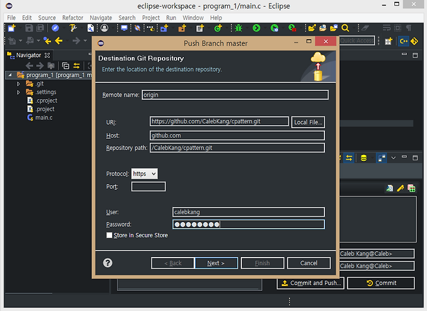Click the empty Port field
427x311 pixels.
148,186
